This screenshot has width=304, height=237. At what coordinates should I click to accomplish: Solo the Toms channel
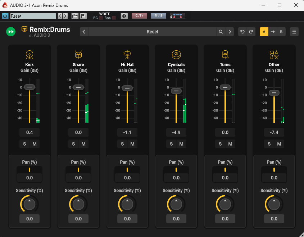point(220,144)
